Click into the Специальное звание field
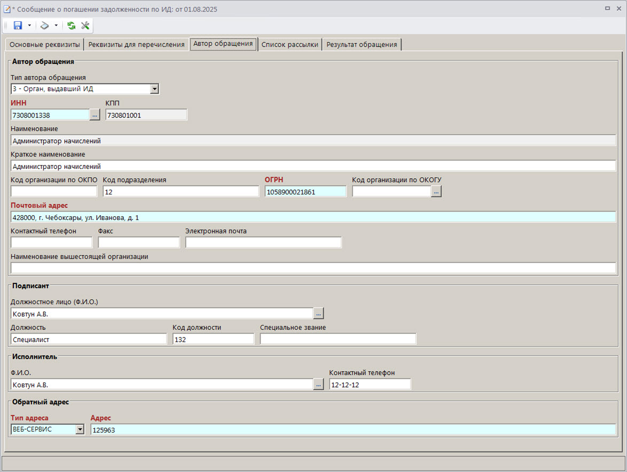Screen dimensions: 627x472 (x=338, y=339)
